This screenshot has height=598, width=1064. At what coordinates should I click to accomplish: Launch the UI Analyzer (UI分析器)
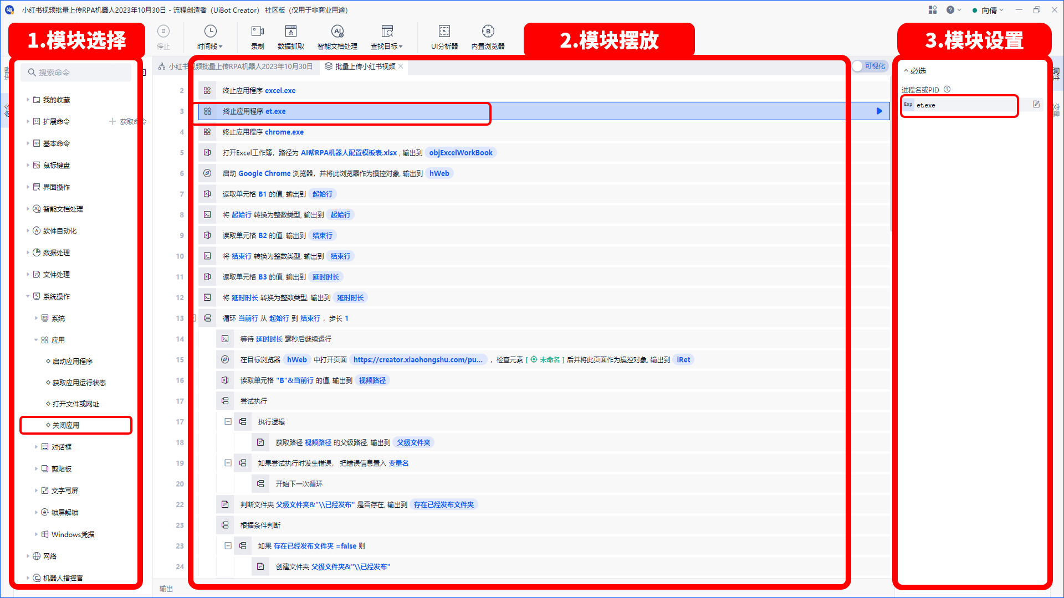click(x=444, y=37)
